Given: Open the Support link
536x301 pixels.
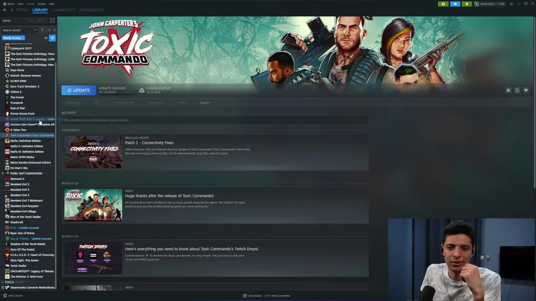Looking at the screenshot, I should coord(205,102).
